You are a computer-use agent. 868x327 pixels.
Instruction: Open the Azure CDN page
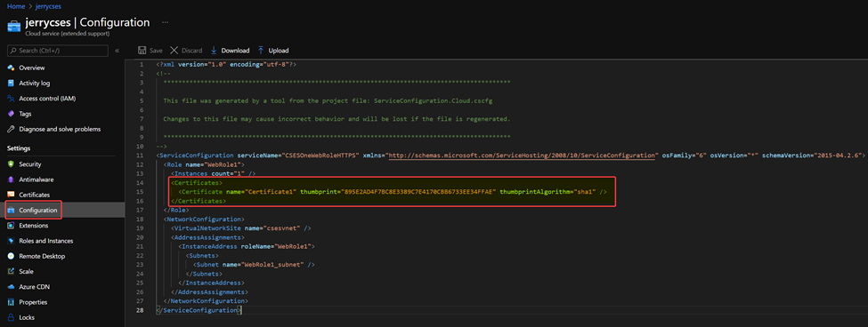(x=35, y=287)
